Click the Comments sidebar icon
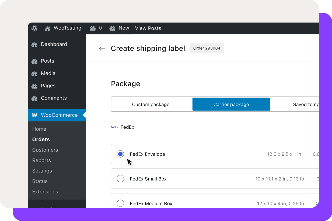Viewport: 332px width, 221px height. 34,98
